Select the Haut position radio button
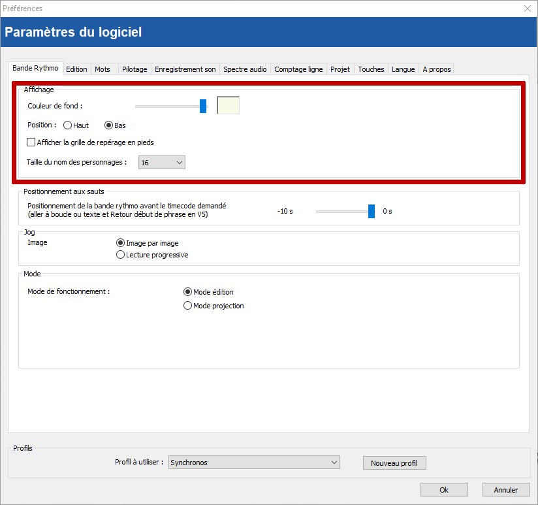 pyautogui.click(x=68, y=125)
